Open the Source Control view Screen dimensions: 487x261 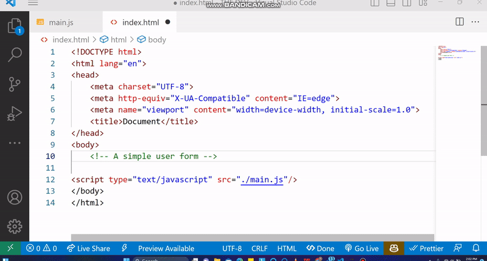click(15, 84)
